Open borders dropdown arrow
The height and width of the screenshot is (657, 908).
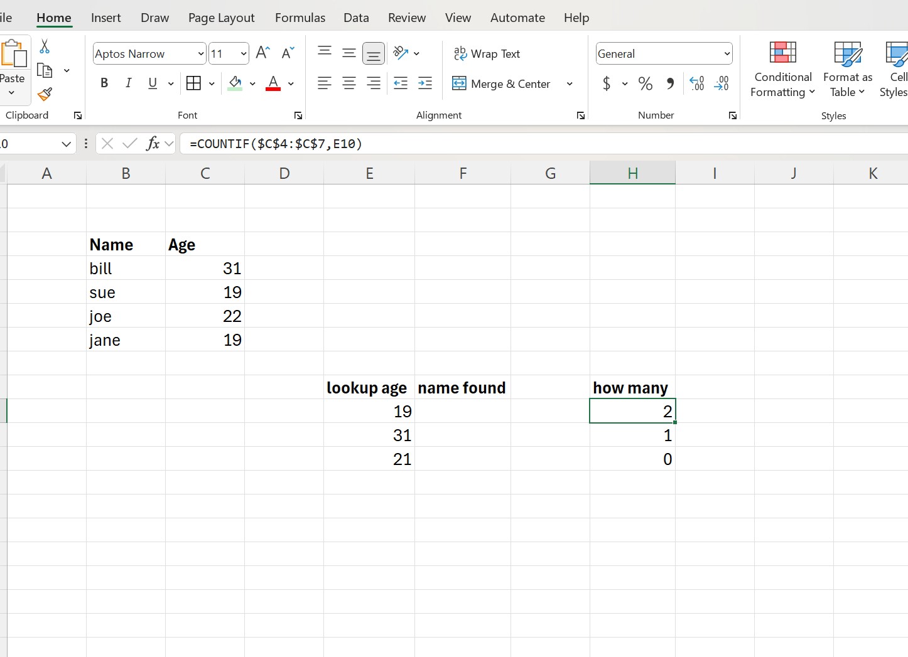click(212, 83)
